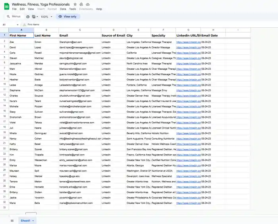Select column A header
The height and width of the screenshot is (224, 278).
coord(21,30)
